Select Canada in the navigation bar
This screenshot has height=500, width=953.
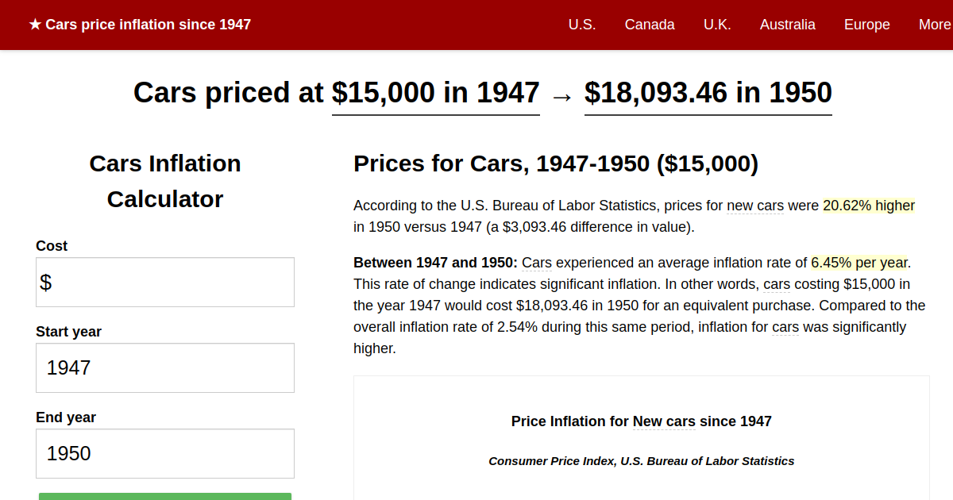click(x=650, y=25)
